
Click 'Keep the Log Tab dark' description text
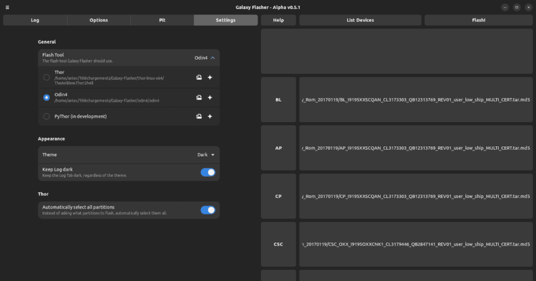tap(84, 175)
